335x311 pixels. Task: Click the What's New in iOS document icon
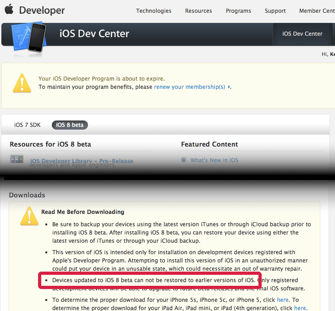click(x=184, y=160)
